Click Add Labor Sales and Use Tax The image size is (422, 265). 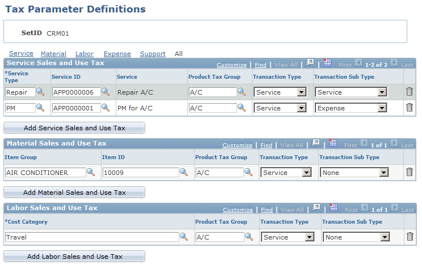[x=74, y=257]
